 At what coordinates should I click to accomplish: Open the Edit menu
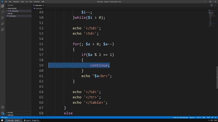click(10, 2)
